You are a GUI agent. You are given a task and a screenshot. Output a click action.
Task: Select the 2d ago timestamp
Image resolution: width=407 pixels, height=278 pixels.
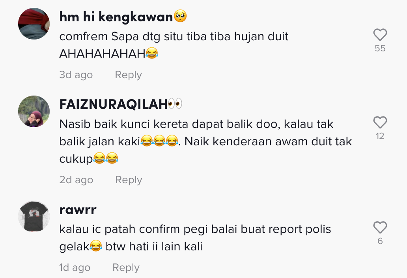(76, 180)
